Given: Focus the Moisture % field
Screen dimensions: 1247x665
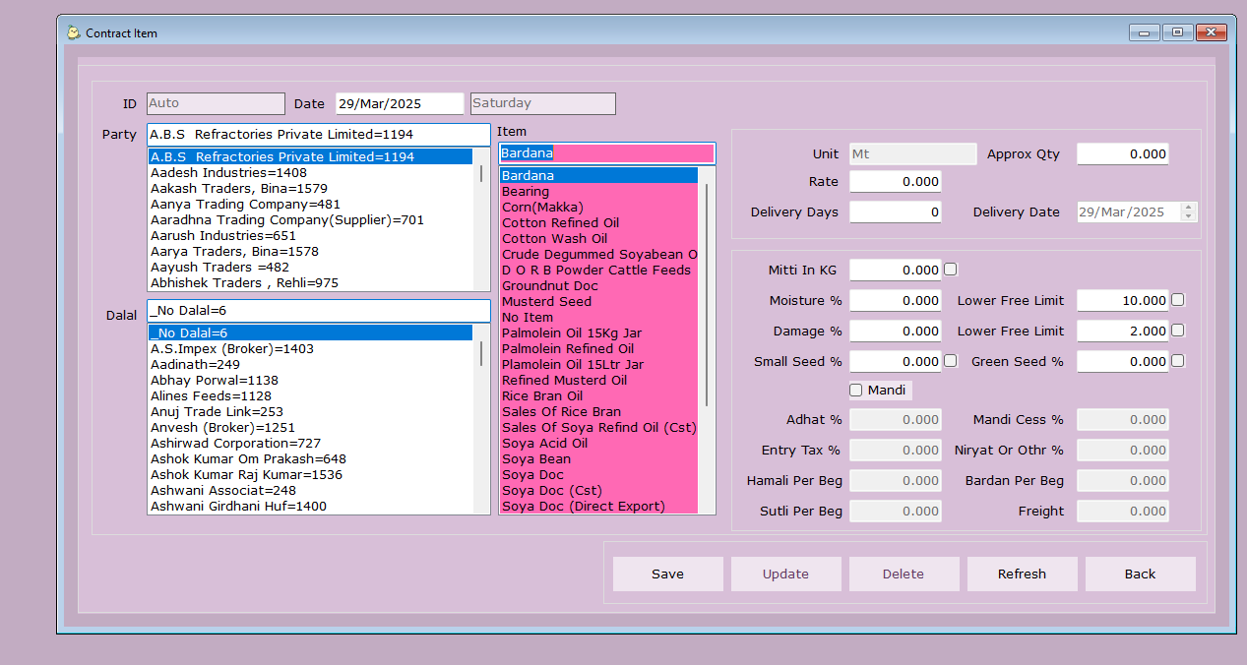Looking at the screenshot, I should coord(896,300).
